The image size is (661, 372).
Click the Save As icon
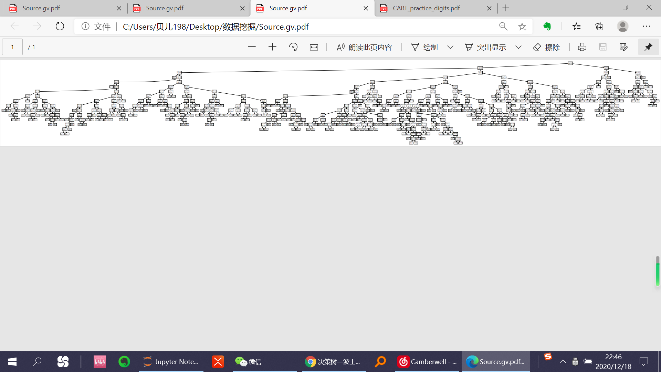(x=623, y=47)
